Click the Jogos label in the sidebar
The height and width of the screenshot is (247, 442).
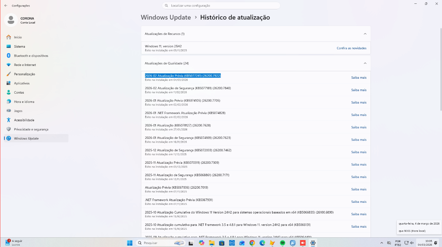18,111
